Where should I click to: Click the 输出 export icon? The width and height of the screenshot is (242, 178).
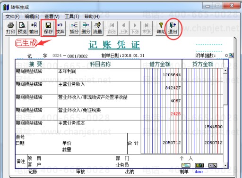point(34,28)
